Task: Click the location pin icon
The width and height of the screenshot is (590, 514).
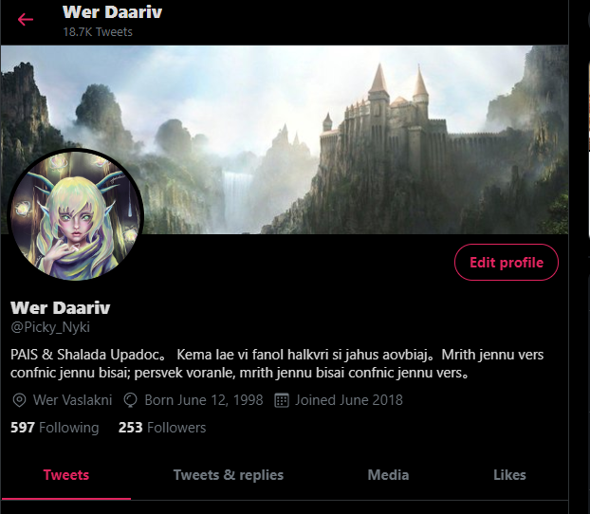Action: click(19, 400)
